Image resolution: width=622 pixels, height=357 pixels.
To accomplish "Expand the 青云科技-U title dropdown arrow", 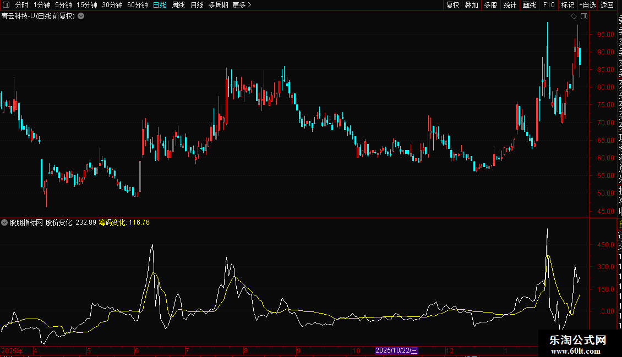I will (x=81, y=16).
